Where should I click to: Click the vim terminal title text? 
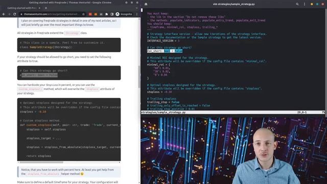pyautogui.click(x=233, y=4)
